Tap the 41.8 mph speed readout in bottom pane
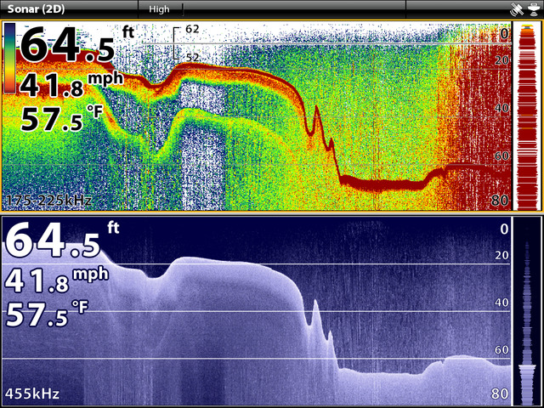The height and width of the screenshot is (408, 544). pos(57,280)
